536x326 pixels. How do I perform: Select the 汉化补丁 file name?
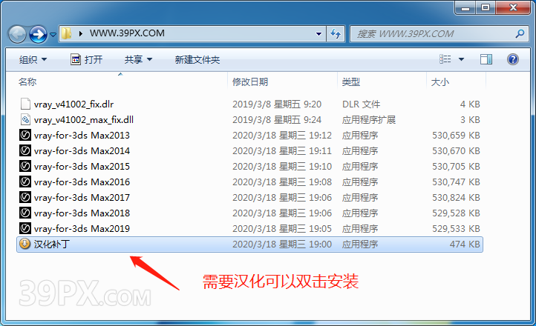coord(52,245)
